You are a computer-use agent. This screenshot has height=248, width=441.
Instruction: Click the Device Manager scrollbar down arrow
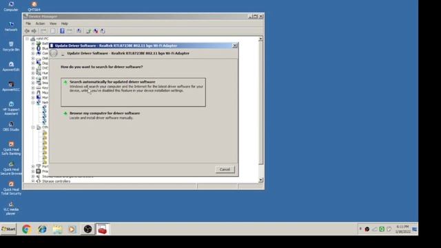pyautogui.click(x=260, y=180)
